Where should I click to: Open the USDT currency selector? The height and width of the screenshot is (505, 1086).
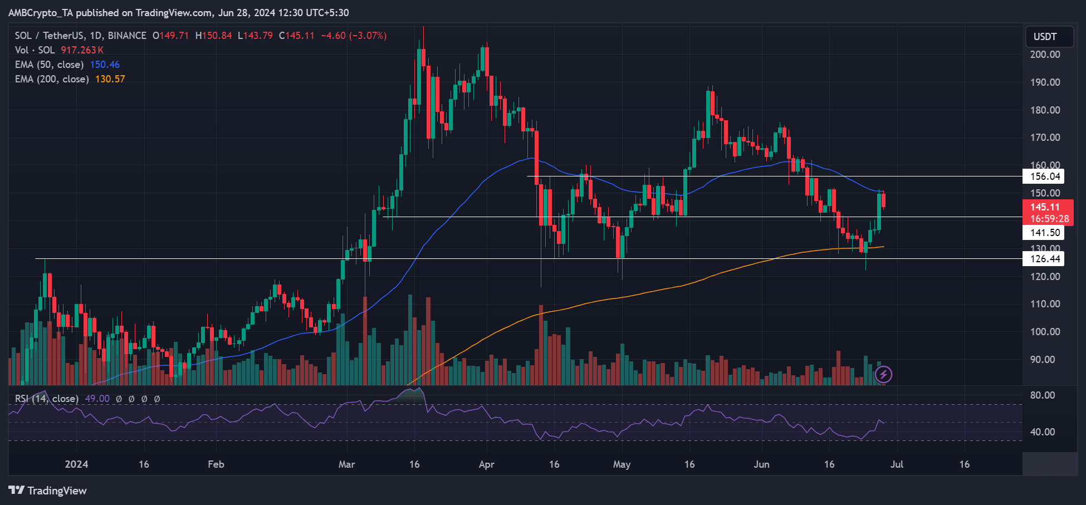coord(1049,37)
